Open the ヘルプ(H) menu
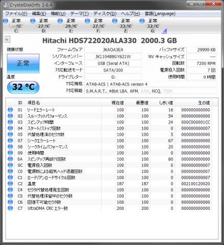This screenshot has height=245, width=224. (131, 14)
